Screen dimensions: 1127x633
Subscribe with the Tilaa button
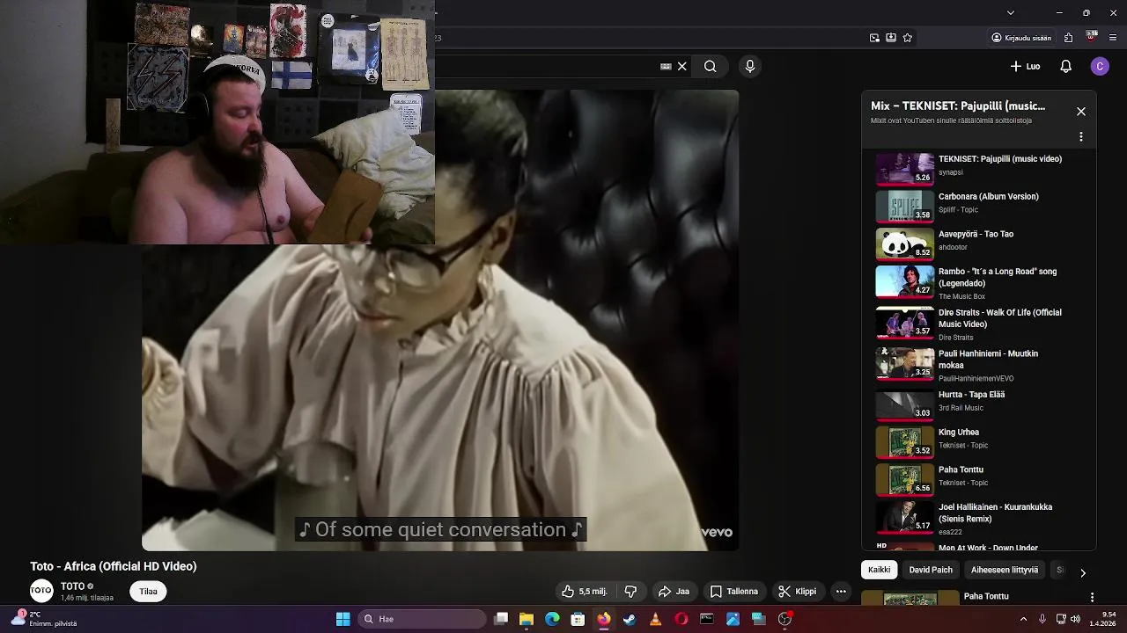coord(148,592)
